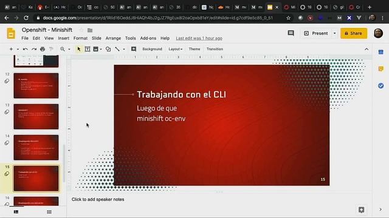Open the Help menu
Viewport: 389px width, 218px height.
[x=165, y=38]
